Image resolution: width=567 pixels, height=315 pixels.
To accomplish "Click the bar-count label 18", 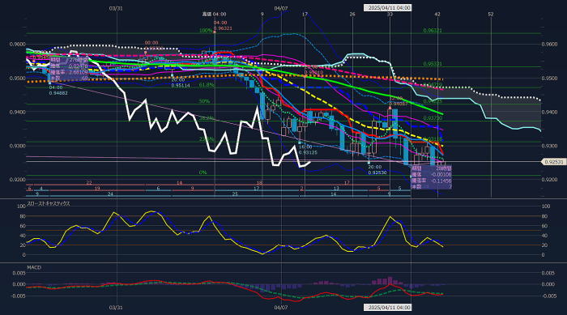I will [259, 183].
